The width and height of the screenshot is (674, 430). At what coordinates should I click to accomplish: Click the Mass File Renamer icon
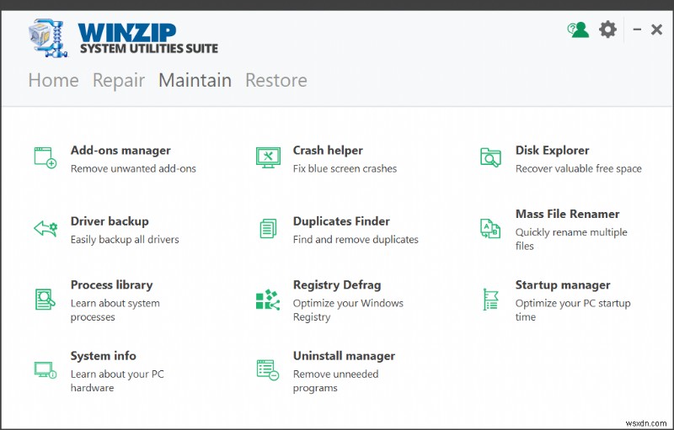coord(490,228)
